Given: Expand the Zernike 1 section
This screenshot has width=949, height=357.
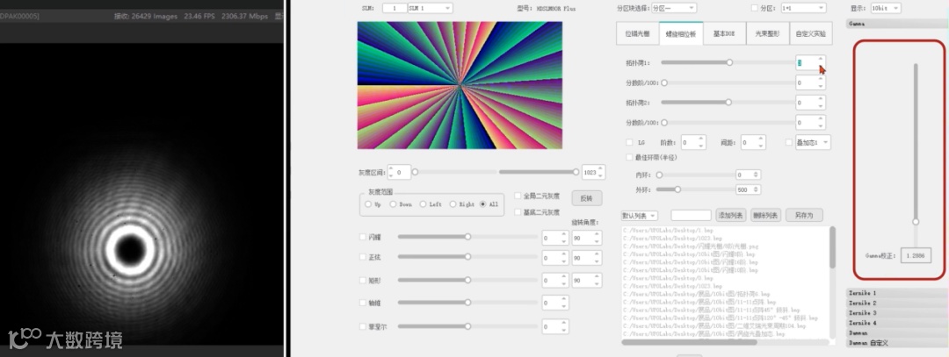Looking at the screenshot, I should [x=895, y=293].
